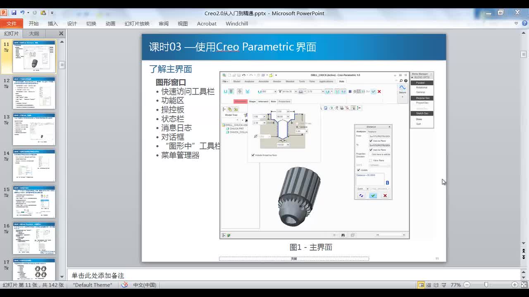Click the thumbnail pane scroll-up arrow
529x297 pixels.
[x=62, y=42]
